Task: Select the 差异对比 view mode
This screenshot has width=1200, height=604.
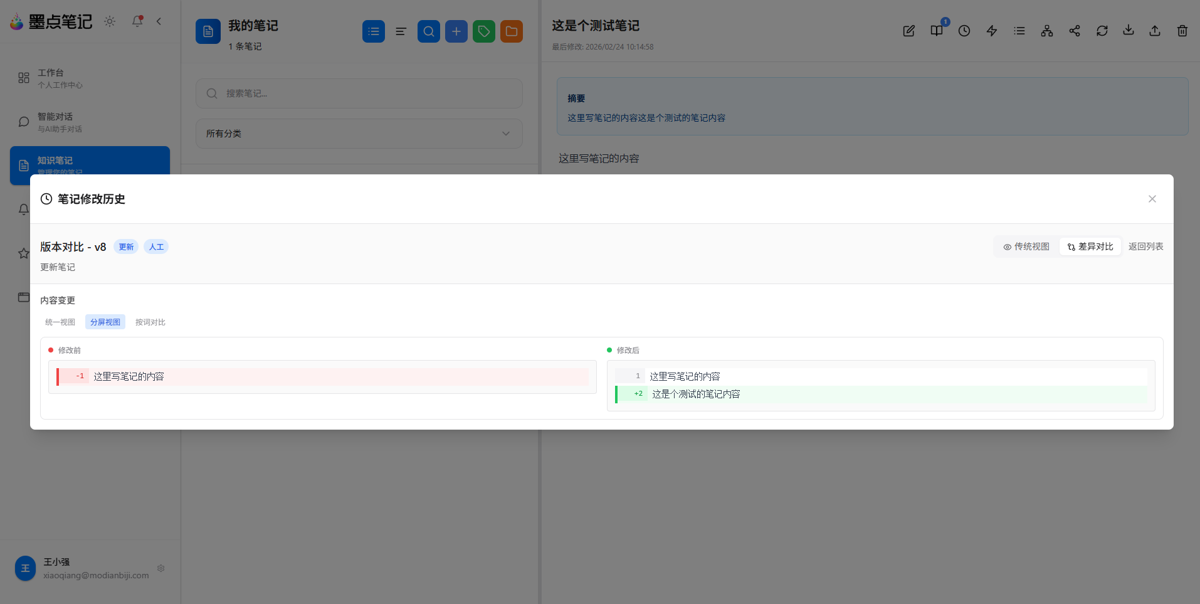Action: pos(1090,246)
